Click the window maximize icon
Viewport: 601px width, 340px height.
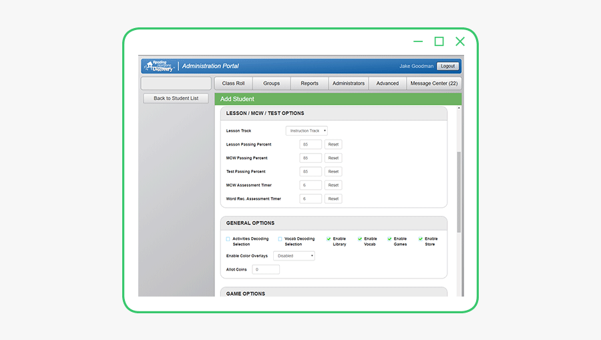(439, 41)
